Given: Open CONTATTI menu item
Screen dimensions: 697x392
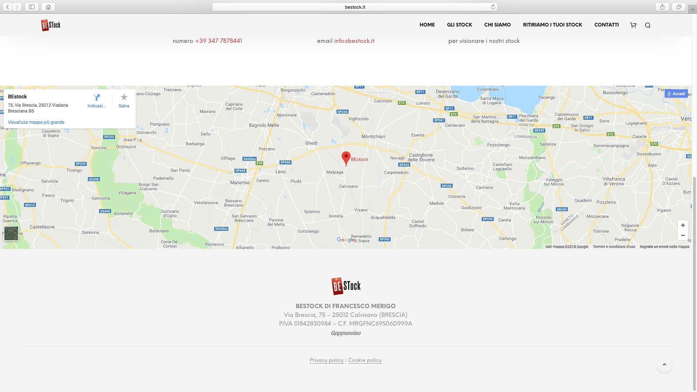Looking at the screenshot, I should click(x=606, y=25).
